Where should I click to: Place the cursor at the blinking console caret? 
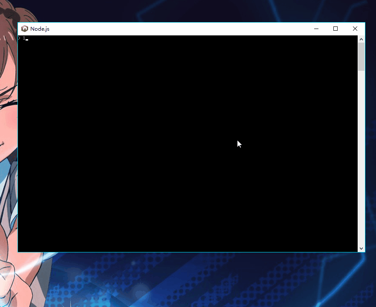26,39
